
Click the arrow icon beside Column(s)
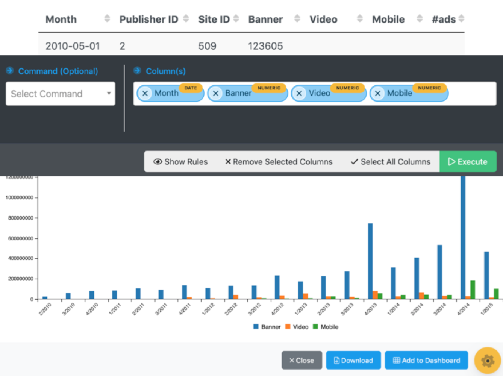click(x=137, y=70)
